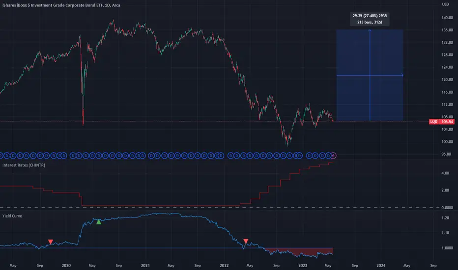Click the 120.00 price axis label
Viewport: 458px width, 270px height.
click(447, 80)
